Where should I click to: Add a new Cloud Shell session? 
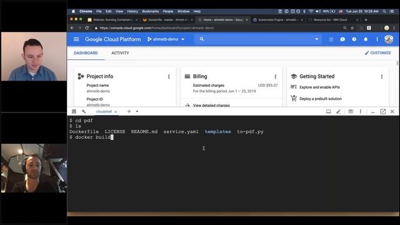[129, 111]
